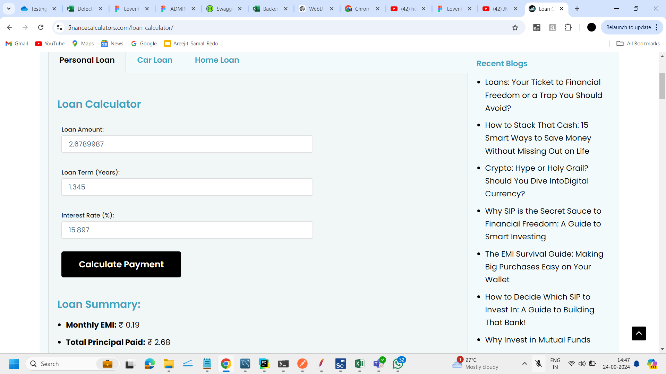Open the EMI Survival Guide blog
This screenshot has width=666, height=374.
pyautogui.click(x=544, y=267)
